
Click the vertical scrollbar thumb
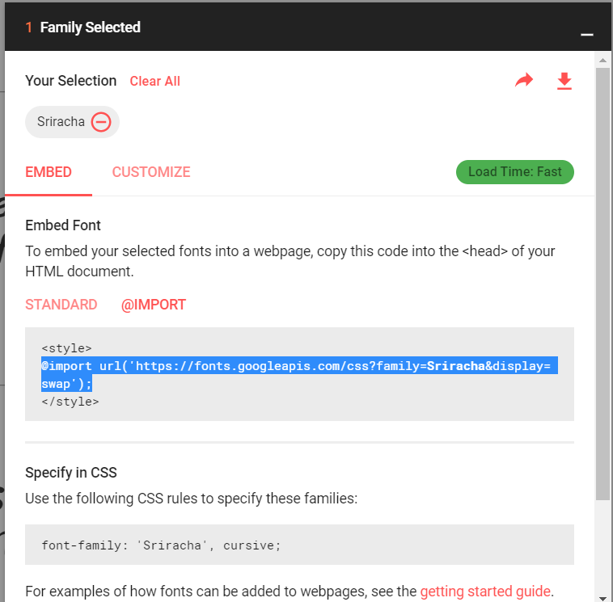pos(603,283)
